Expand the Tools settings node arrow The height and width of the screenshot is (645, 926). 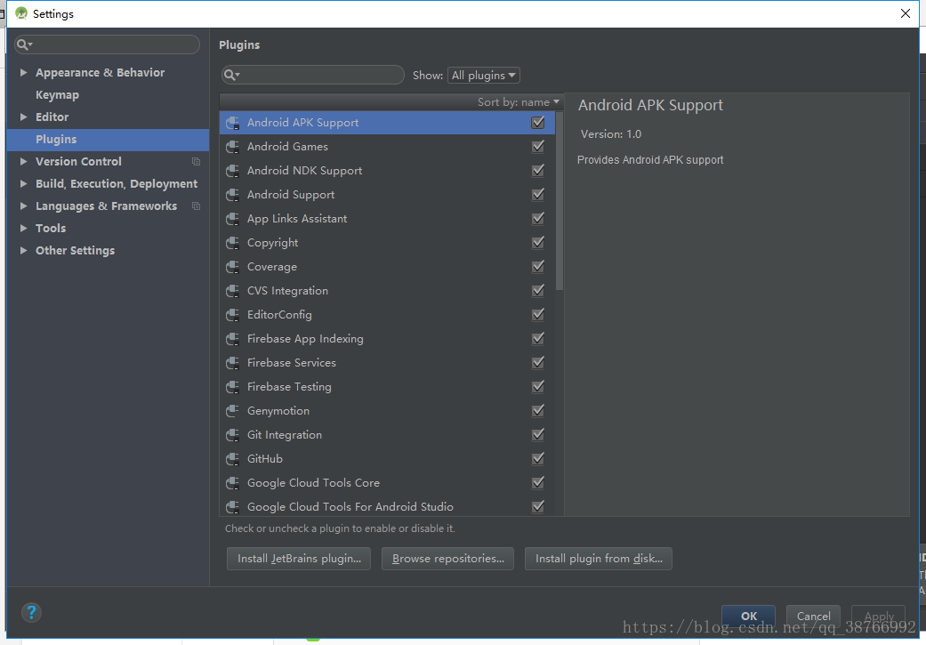[x=24, y=228]
